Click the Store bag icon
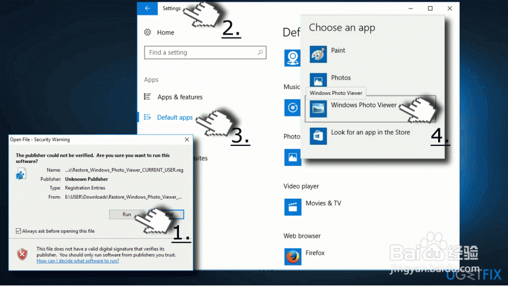The width and height of the screenshot is (508, 286). click(318, 136)
